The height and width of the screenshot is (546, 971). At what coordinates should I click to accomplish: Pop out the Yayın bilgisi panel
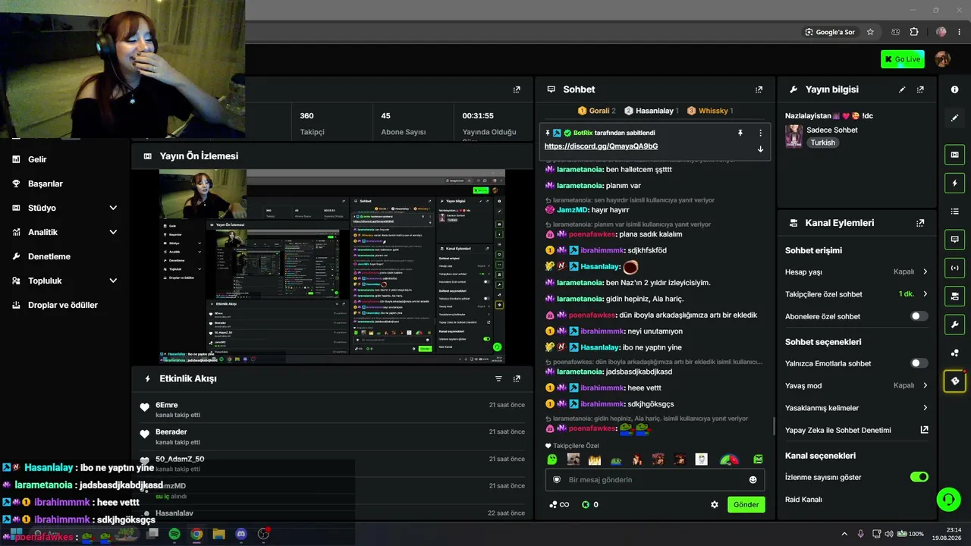click(920, 89)
